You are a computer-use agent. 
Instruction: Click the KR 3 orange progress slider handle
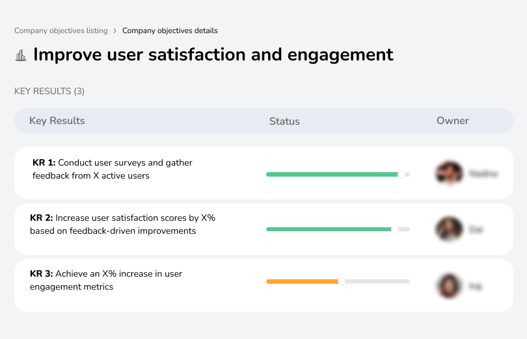342,281
